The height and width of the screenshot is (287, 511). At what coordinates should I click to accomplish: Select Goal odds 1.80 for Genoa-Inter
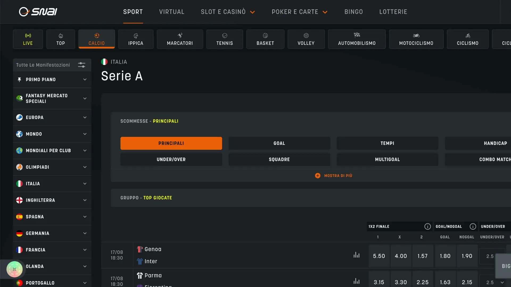pos(445,256)
